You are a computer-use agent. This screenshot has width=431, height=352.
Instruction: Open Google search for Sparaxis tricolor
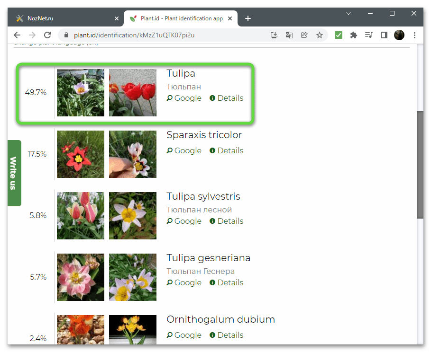click(x=184, y=150)
